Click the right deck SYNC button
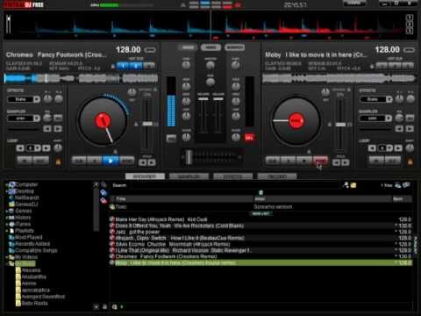Image resolution: width=421 pixels, height=316 pixels. [320, 161]
